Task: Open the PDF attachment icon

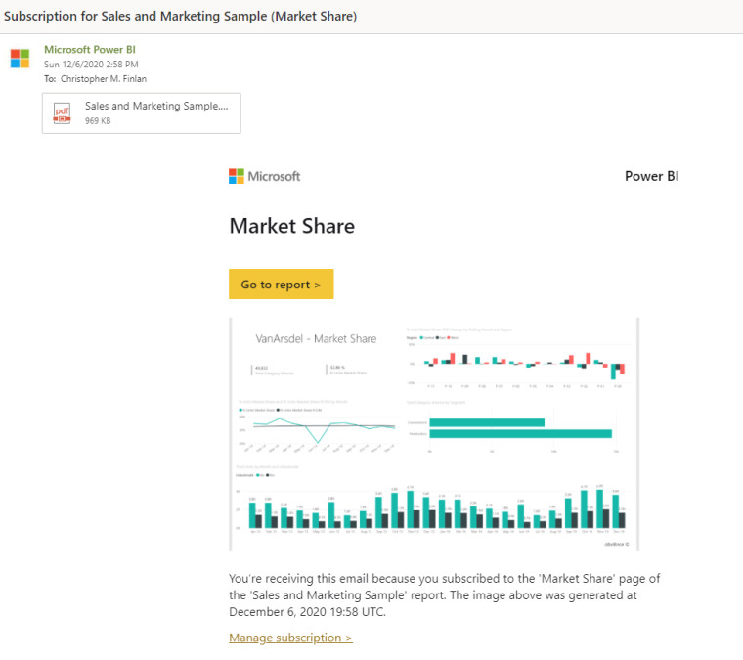Action: 62,113
